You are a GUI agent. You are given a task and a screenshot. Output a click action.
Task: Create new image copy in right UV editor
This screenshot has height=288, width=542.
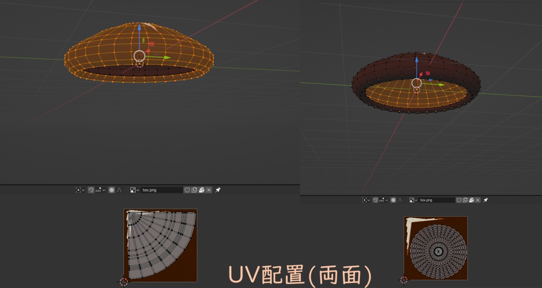(x=465, y=200)
